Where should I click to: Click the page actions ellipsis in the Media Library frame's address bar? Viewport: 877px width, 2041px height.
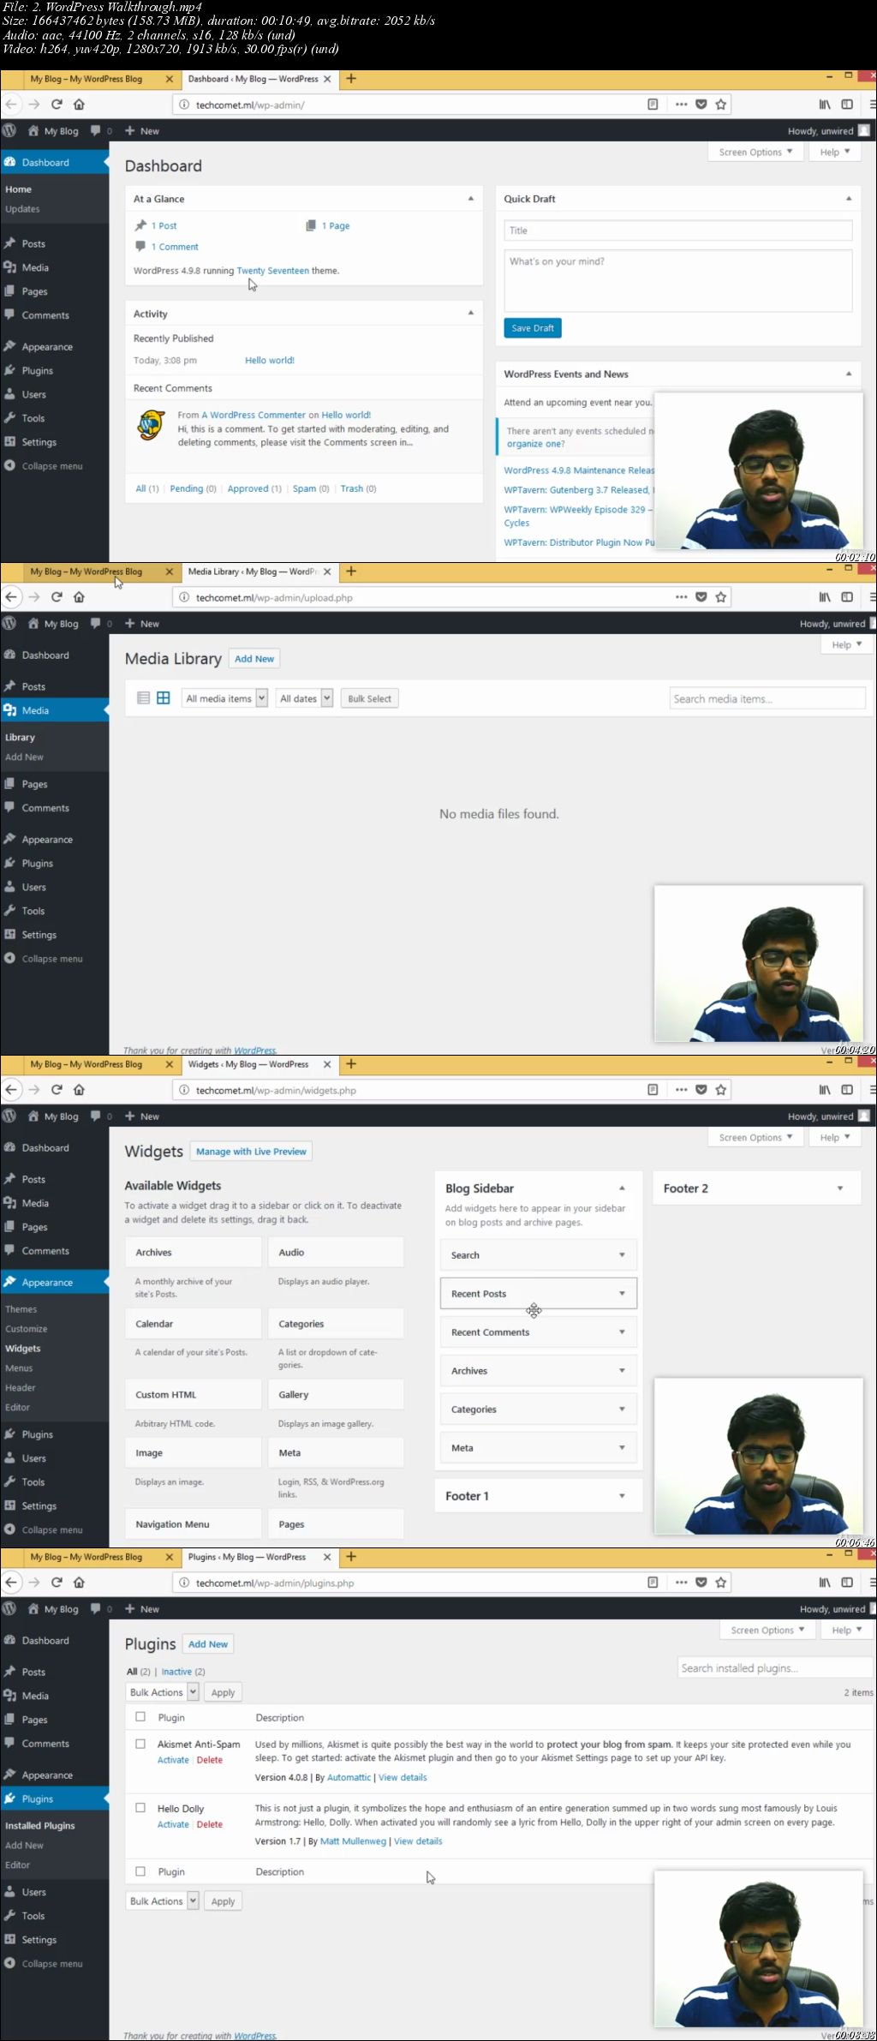point(681,597)
